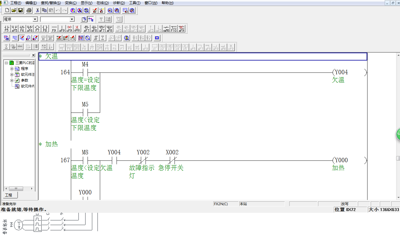Toggle comment editing with the pencil-and-grid icon
The width and height of the screenshot is (400, 235).
[59, 38]
